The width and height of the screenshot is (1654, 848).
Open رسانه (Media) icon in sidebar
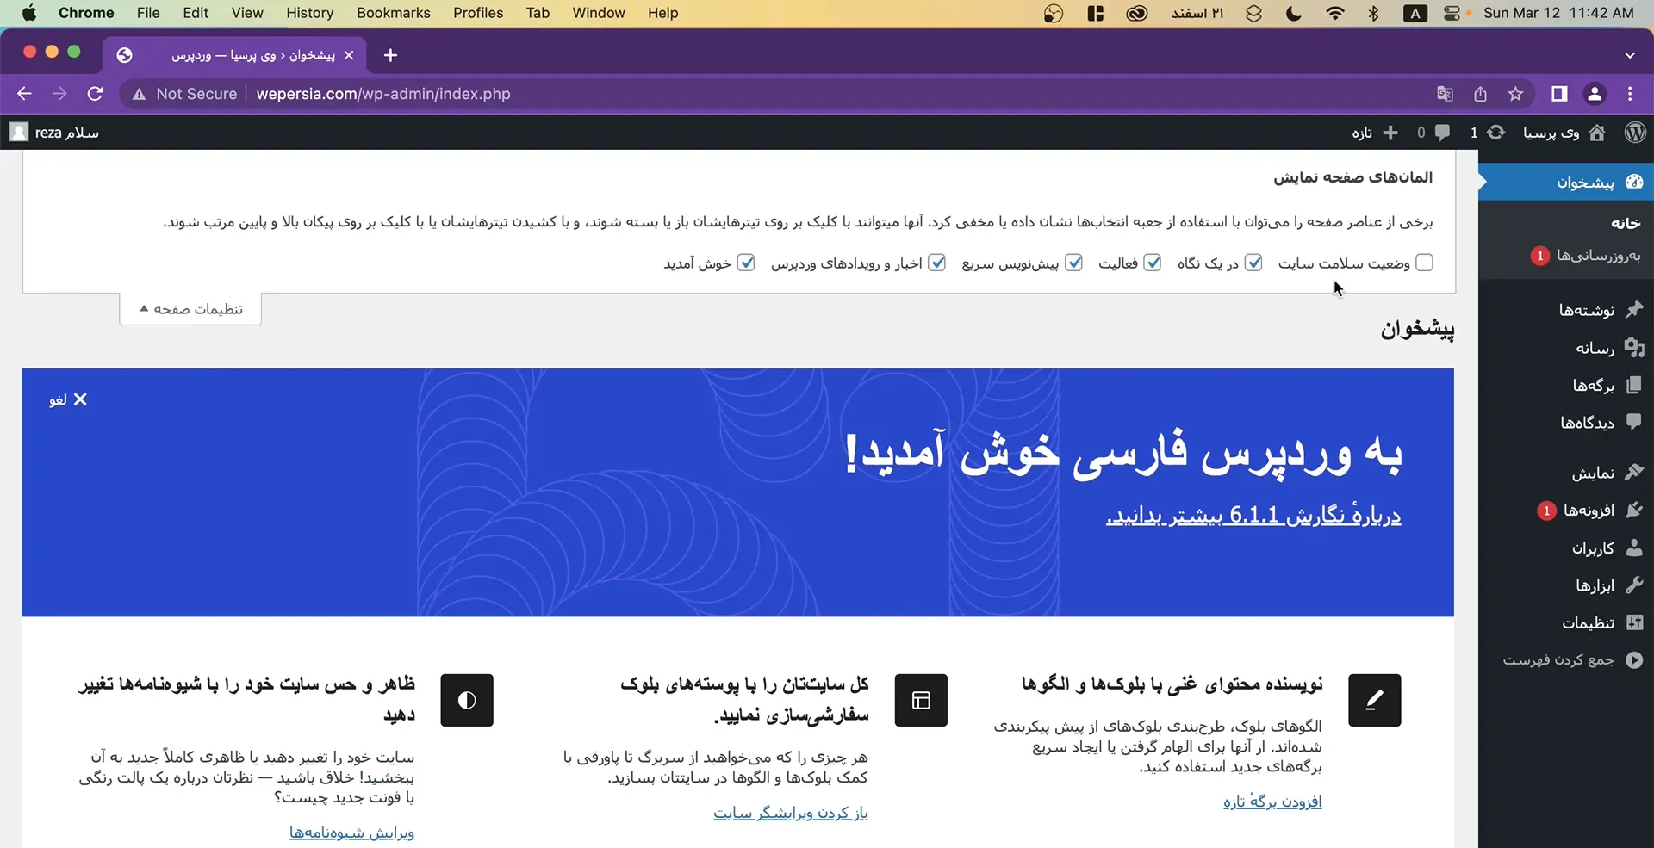point(1634,347)
